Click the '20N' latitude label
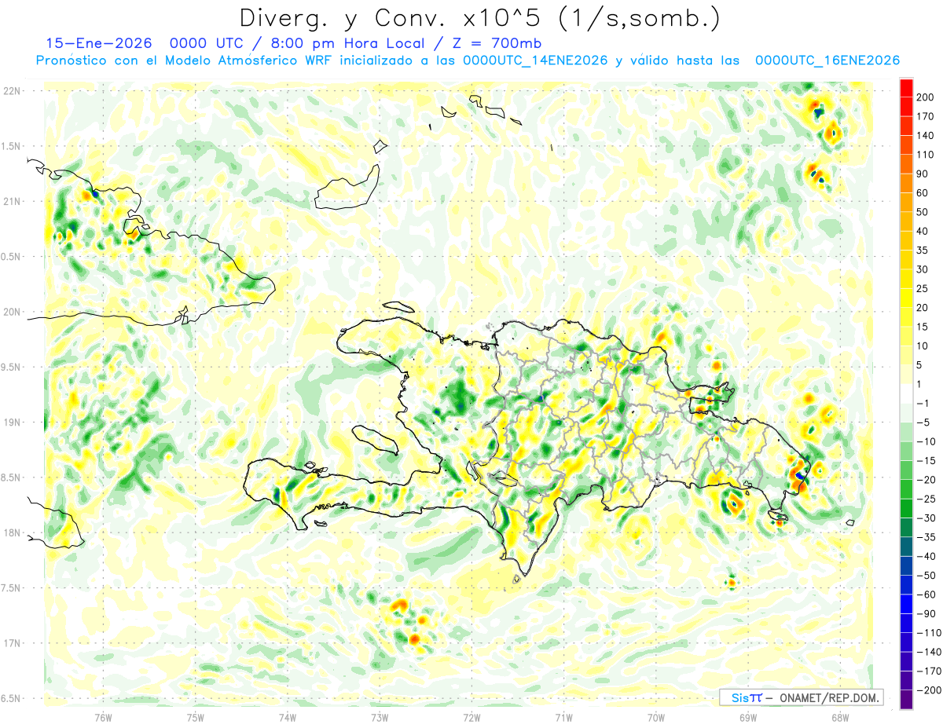Screen dimensions: 943x728 click(11, 312)
